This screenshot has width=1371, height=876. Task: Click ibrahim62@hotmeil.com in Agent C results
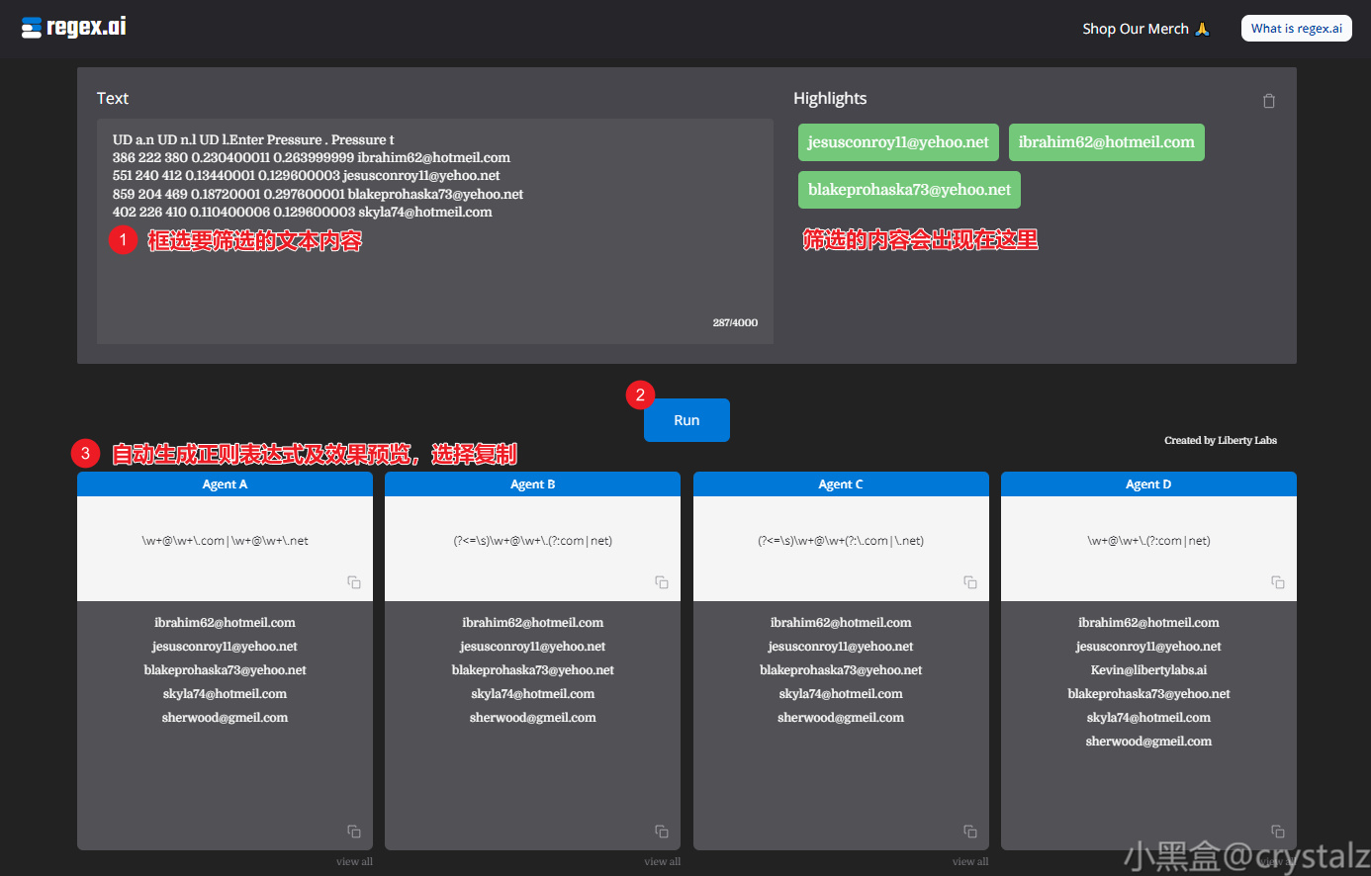tap(841, 623)
